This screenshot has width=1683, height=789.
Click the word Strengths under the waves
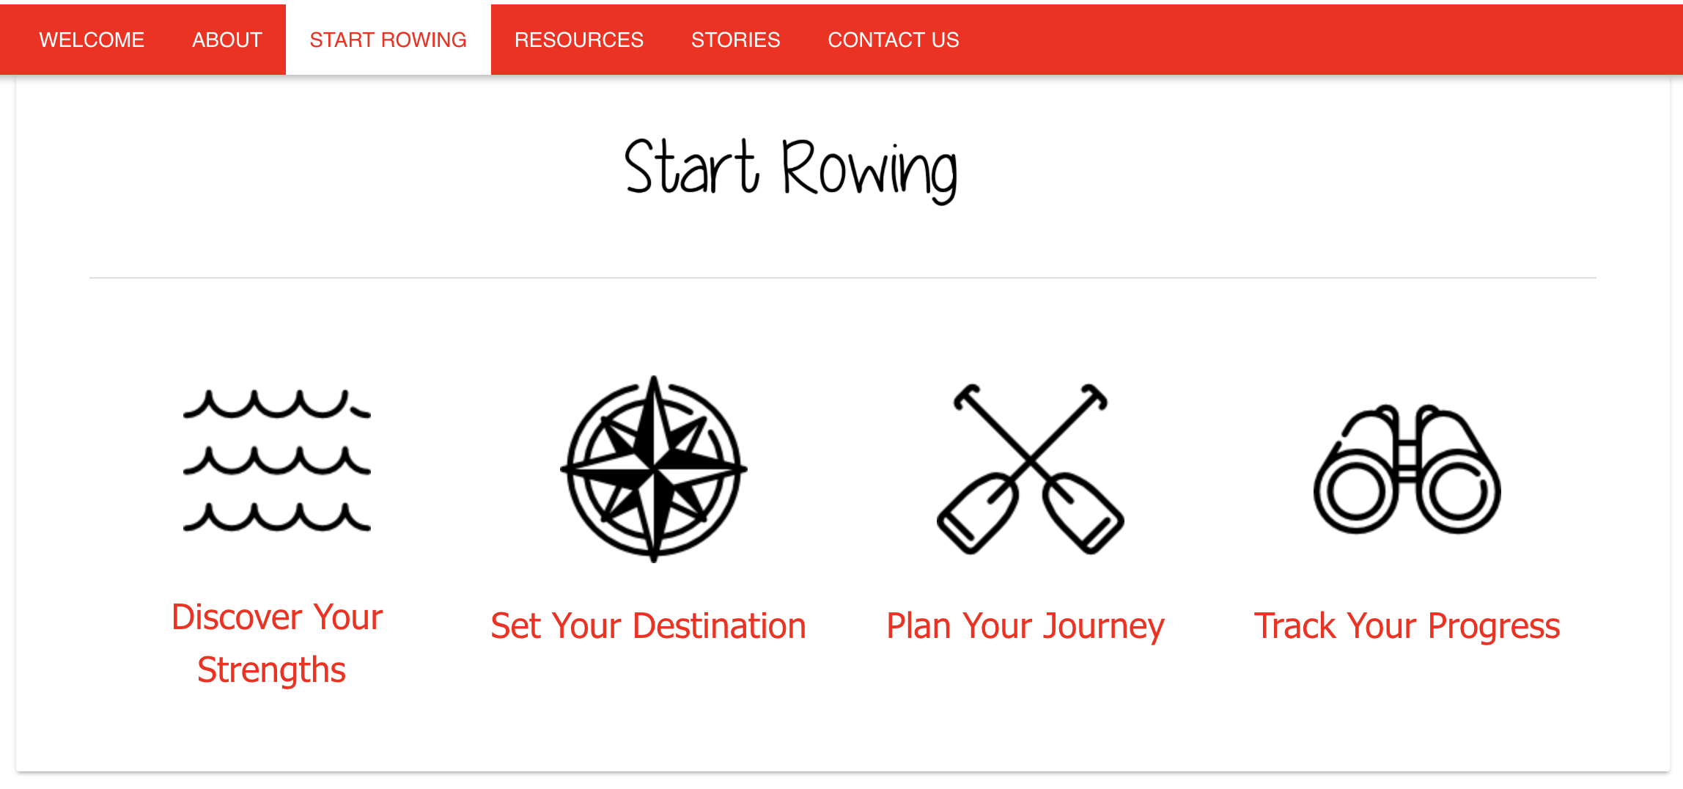pyautogui.click(x=271, y=670)
